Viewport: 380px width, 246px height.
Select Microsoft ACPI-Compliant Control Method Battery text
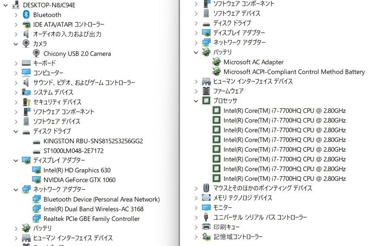pos(294,72)
